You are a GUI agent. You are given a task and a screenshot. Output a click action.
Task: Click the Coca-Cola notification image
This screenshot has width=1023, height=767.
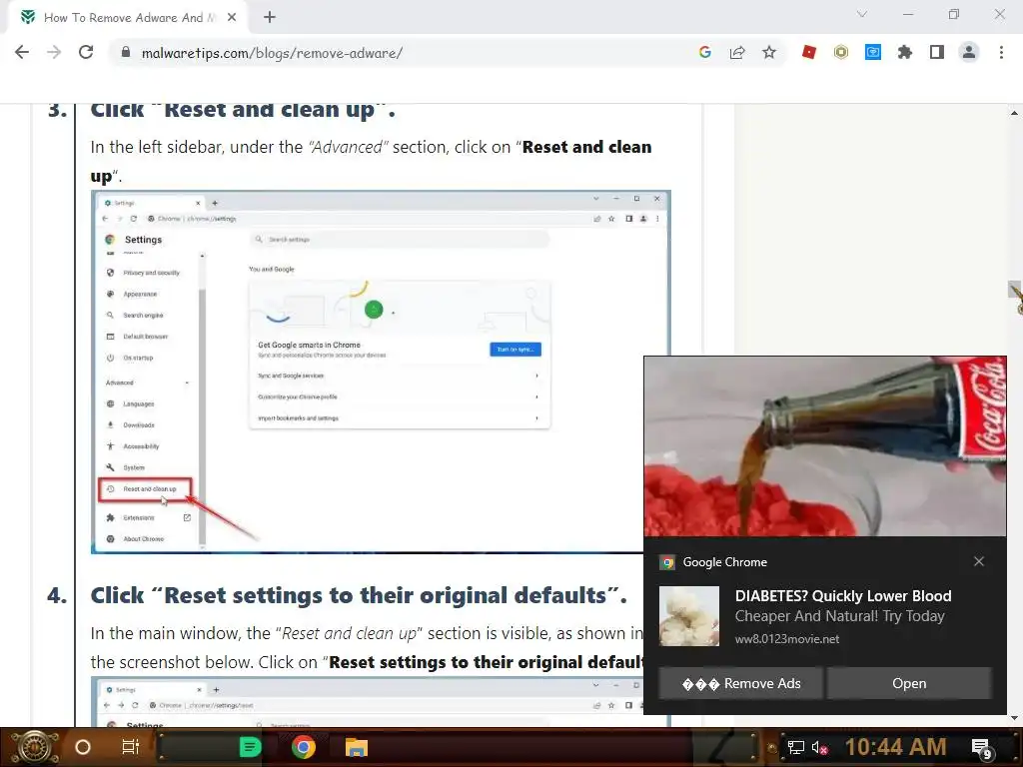(x=824, y=446)
